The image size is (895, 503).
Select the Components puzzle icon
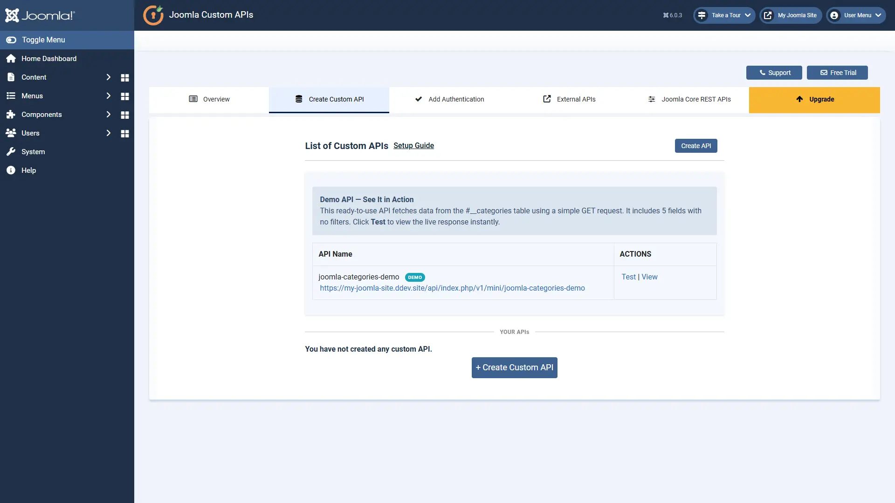pyautogui.click(x=10, y=114)
